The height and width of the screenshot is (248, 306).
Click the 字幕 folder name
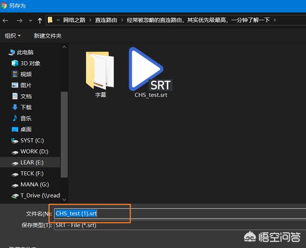[101, 95]
